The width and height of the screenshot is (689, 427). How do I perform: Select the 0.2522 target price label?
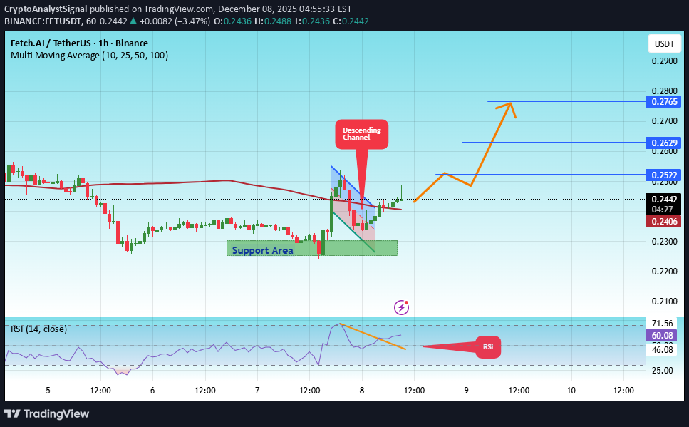tap(664, 175)
